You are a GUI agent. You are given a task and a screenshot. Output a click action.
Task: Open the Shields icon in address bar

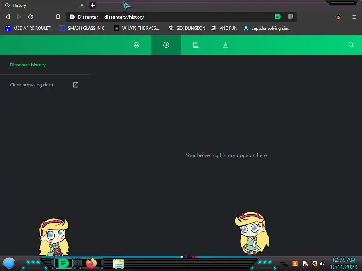coord(290,17)
